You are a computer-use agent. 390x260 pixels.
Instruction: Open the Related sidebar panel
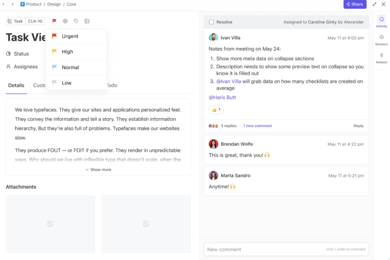(x=381, y=58)
